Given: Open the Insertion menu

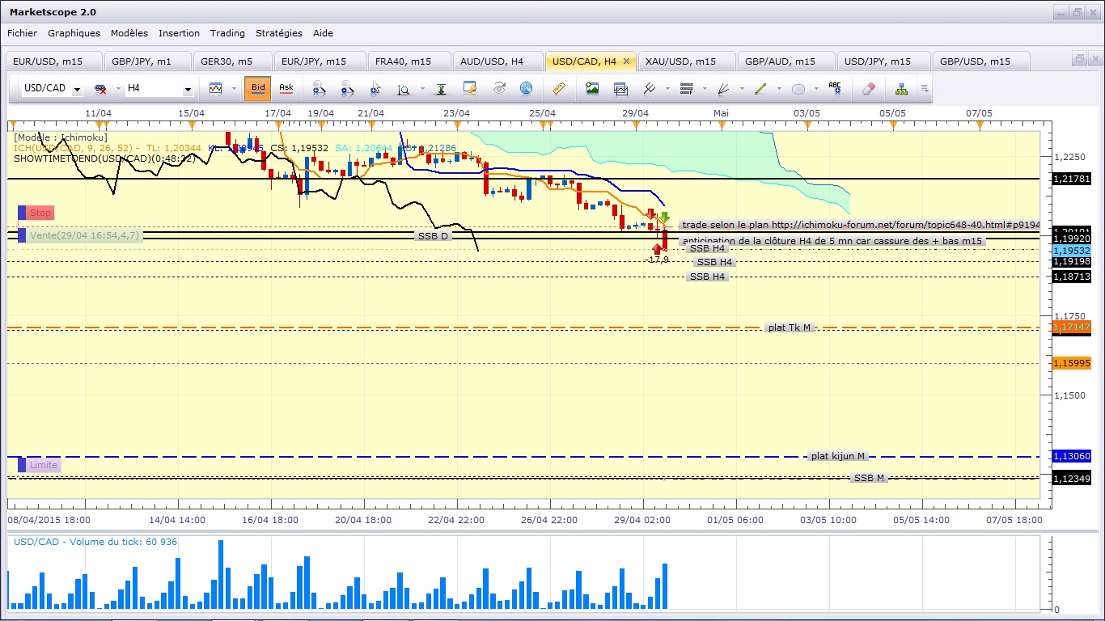Looking at the screenshot, I should 179,33.
